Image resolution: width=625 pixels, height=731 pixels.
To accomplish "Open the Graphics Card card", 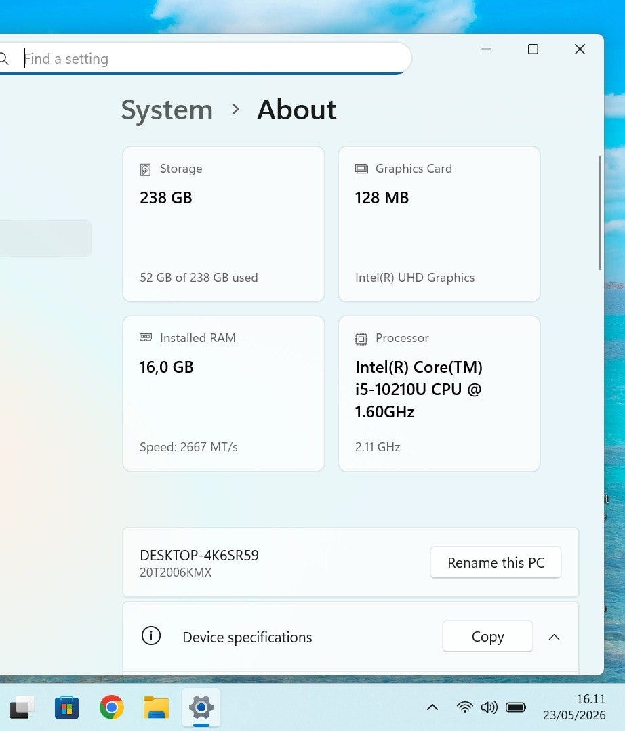I will [x=439, y=224].
